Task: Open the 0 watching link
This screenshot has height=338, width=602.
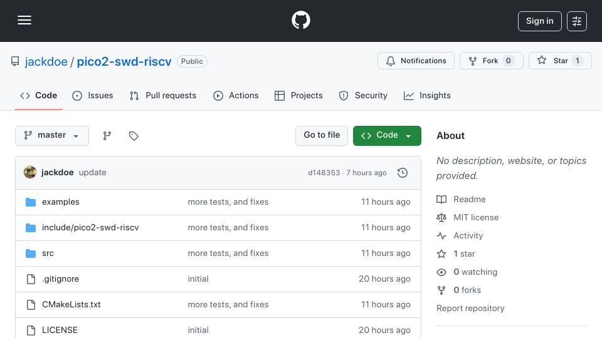Action: [x=475, y=272]
